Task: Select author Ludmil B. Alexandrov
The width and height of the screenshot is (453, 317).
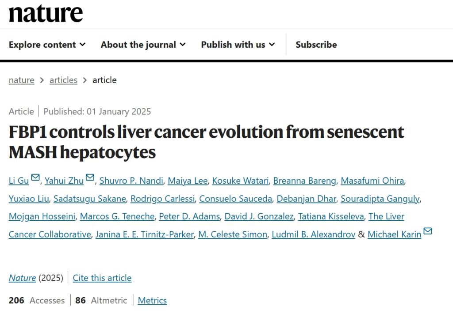Action: pyautogui.click(x=314, y=234)
